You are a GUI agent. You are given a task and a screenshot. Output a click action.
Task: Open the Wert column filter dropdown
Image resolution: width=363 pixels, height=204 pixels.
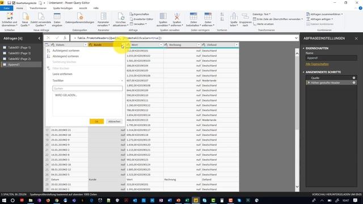click(161, 45)
